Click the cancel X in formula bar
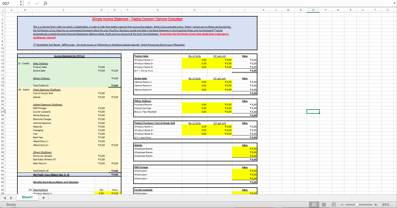Image resolution: width=397 pixels, height=208 pixels. pos(29,3)
